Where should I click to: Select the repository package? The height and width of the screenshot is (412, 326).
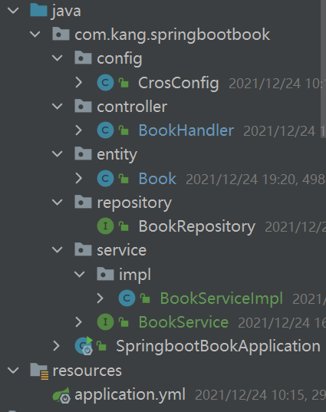[x=134, y=203]
